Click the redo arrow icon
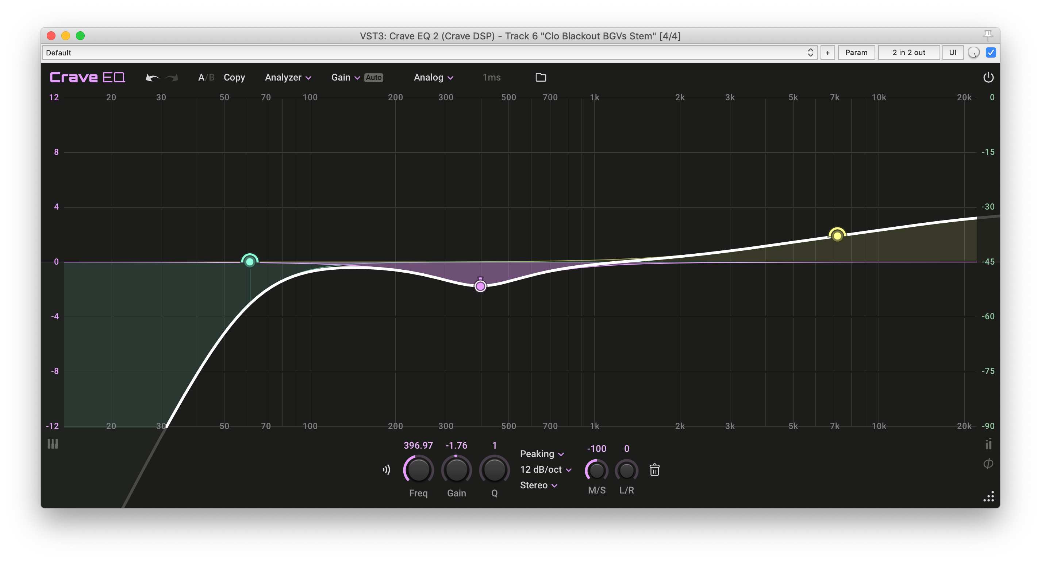Screen dimensions: 1041x562 tap(172, 78)
